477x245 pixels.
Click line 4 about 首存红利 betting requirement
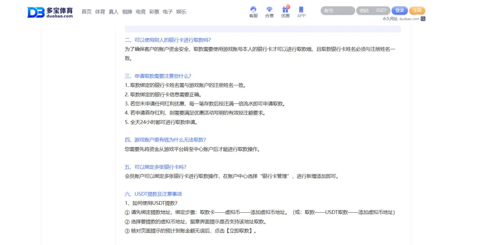tap(196, 113)
